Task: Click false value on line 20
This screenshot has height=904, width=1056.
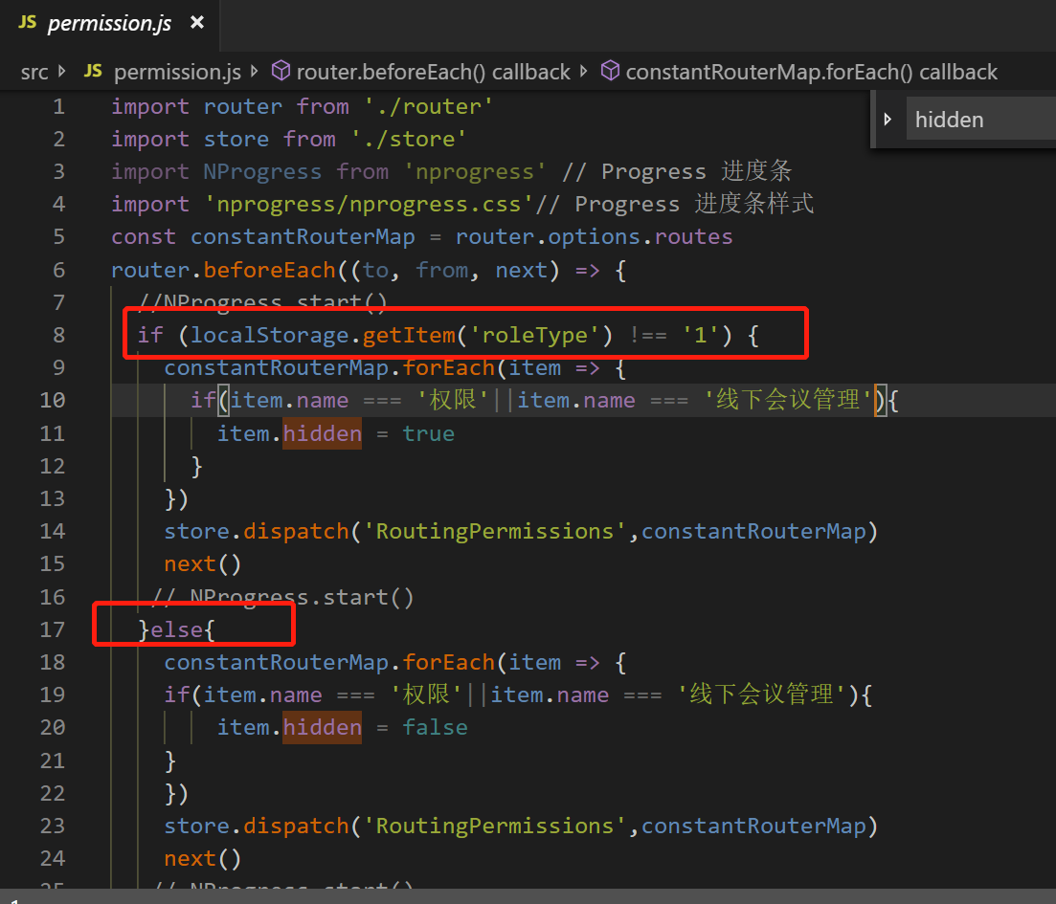Action: (x=435, y=728)
